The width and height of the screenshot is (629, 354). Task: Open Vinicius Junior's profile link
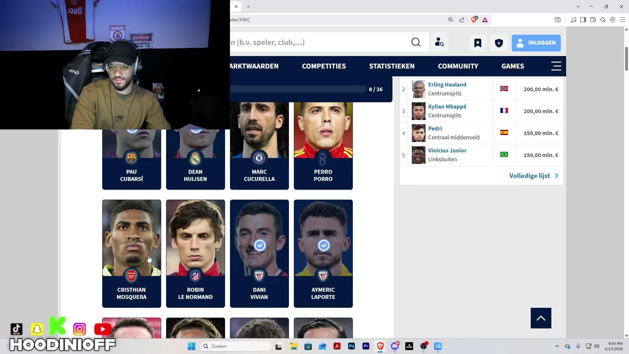(447, 150)
